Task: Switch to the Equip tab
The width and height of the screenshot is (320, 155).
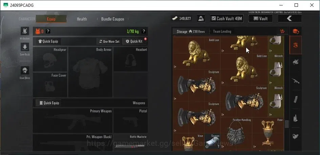Action: (x=51, y=19)
